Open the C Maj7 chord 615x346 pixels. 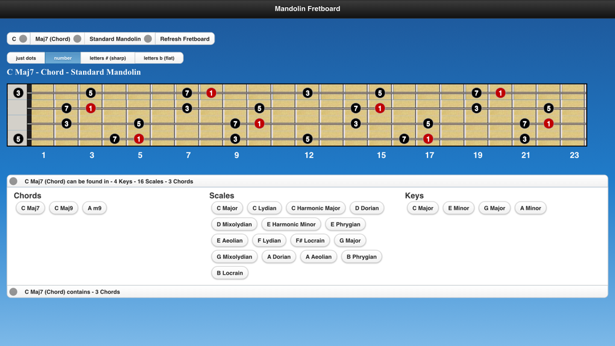point(30,208)
